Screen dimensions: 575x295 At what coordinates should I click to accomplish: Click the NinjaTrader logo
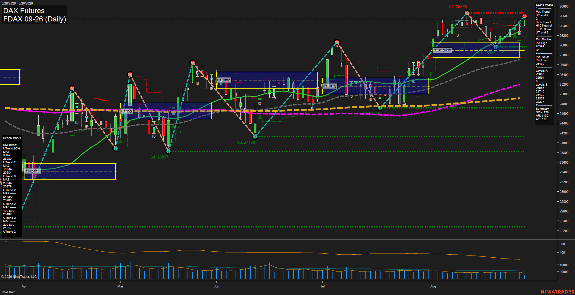tap(557, 292)
